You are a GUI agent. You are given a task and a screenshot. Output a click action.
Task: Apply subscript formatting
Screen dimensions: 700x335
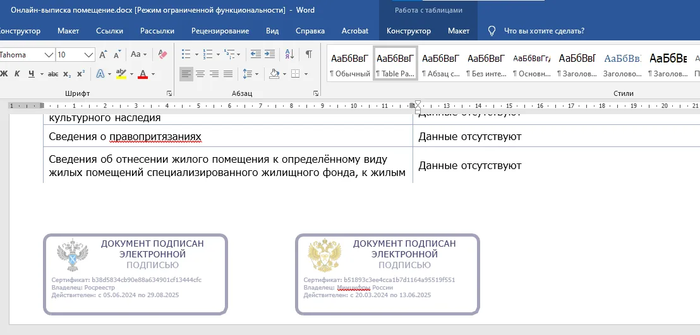[x=67, y=74]
